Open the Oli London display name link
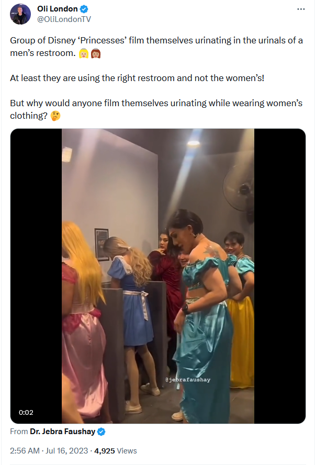 57,9
